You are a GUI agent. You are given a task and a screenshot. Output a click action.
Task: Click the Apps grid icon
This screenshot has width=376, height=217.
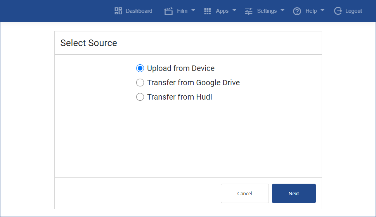[208, 11]
